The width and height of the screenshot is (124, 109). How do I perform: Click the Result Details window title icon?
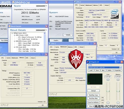tap(9, 26)
